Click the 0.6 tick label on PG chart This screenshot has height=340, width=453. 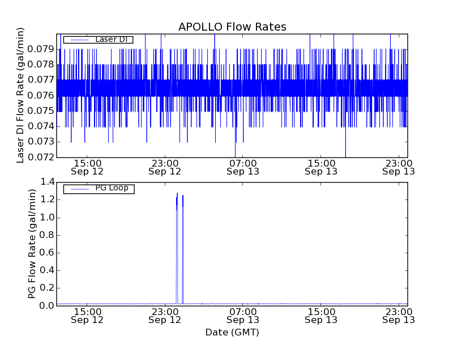click(x=47, y=253)
